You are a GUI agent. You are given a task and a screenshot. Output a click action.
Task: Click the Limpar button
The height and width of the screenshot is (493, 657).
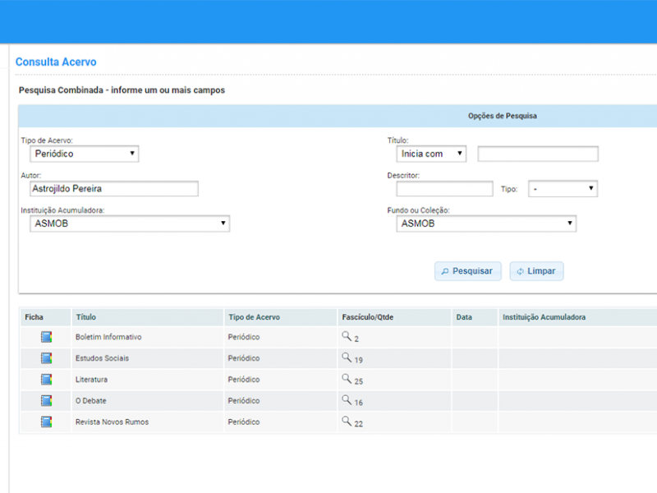(x=536, y=271)
